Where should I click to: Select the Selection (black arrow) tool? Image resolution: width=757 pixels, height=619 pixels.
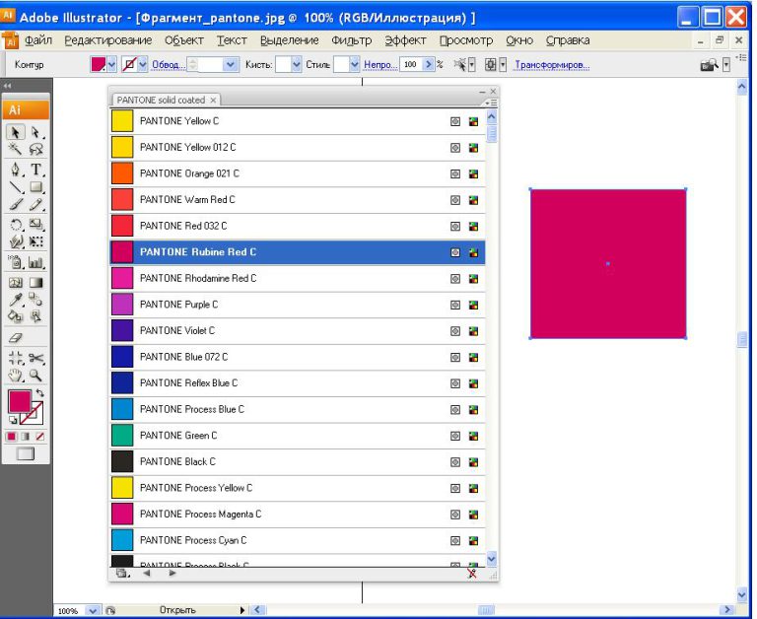coord(16,132)
